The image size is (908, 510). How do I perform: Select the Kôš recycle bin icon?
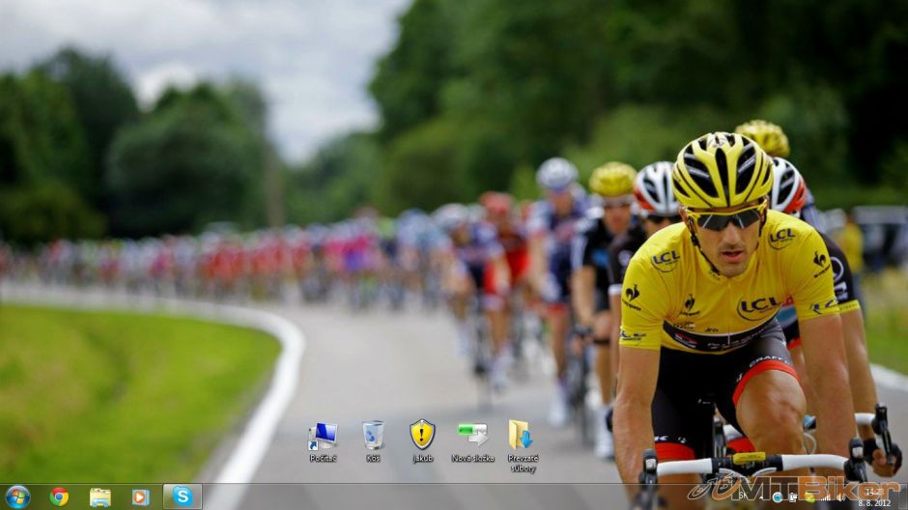(x=373, y=436)
